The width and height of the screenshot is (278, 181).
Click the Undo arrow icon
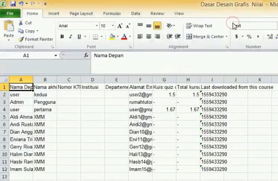tap(21, 3)
